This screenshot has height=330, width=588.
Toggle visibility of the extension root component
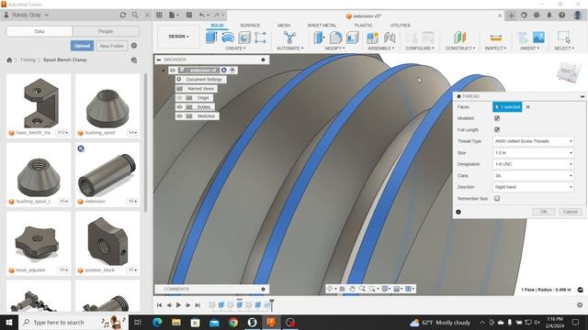point(173,71)
